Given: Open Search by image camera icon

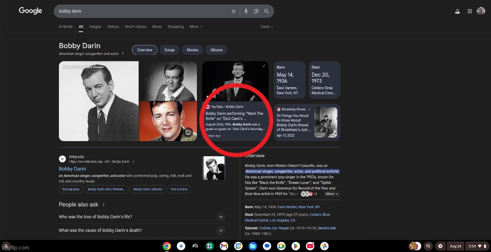Looking at the screenshot, I should click(256, 11).
